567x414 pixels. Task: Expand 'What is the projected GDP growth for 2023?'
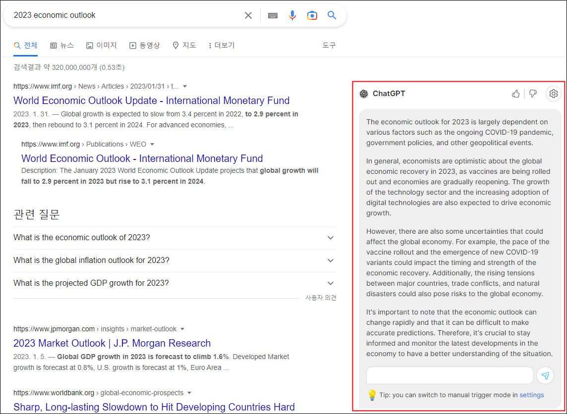point(174,283)
